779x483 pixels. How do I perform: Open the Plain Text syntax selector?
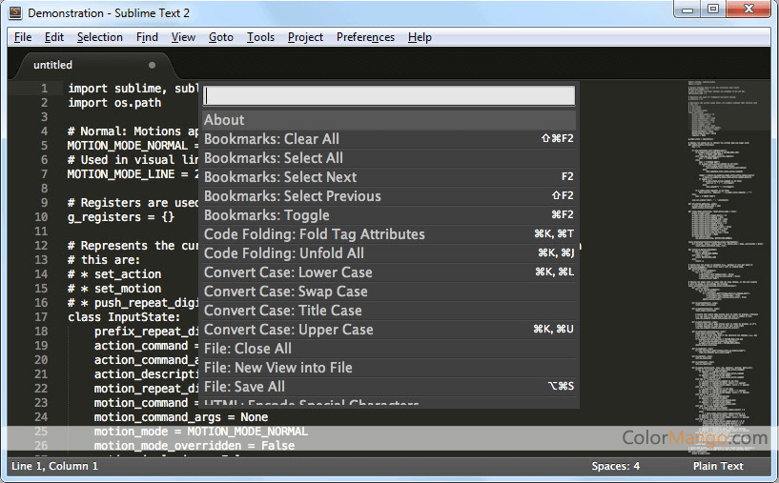718,466
